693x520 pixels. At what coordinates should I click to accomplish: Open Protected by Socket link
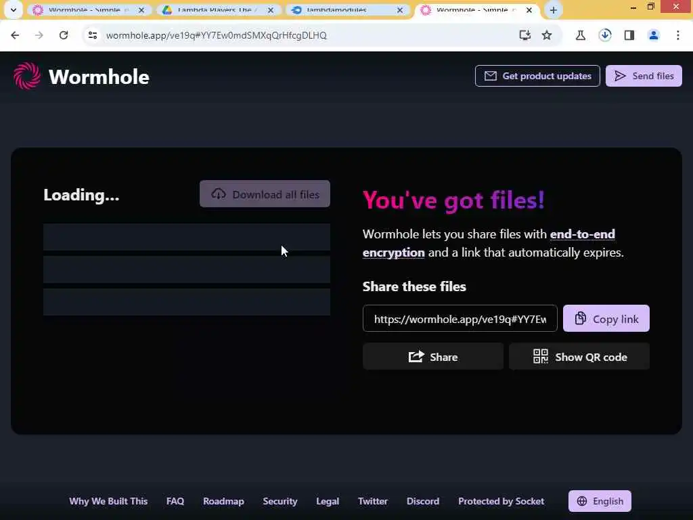[x=501, y=501]
